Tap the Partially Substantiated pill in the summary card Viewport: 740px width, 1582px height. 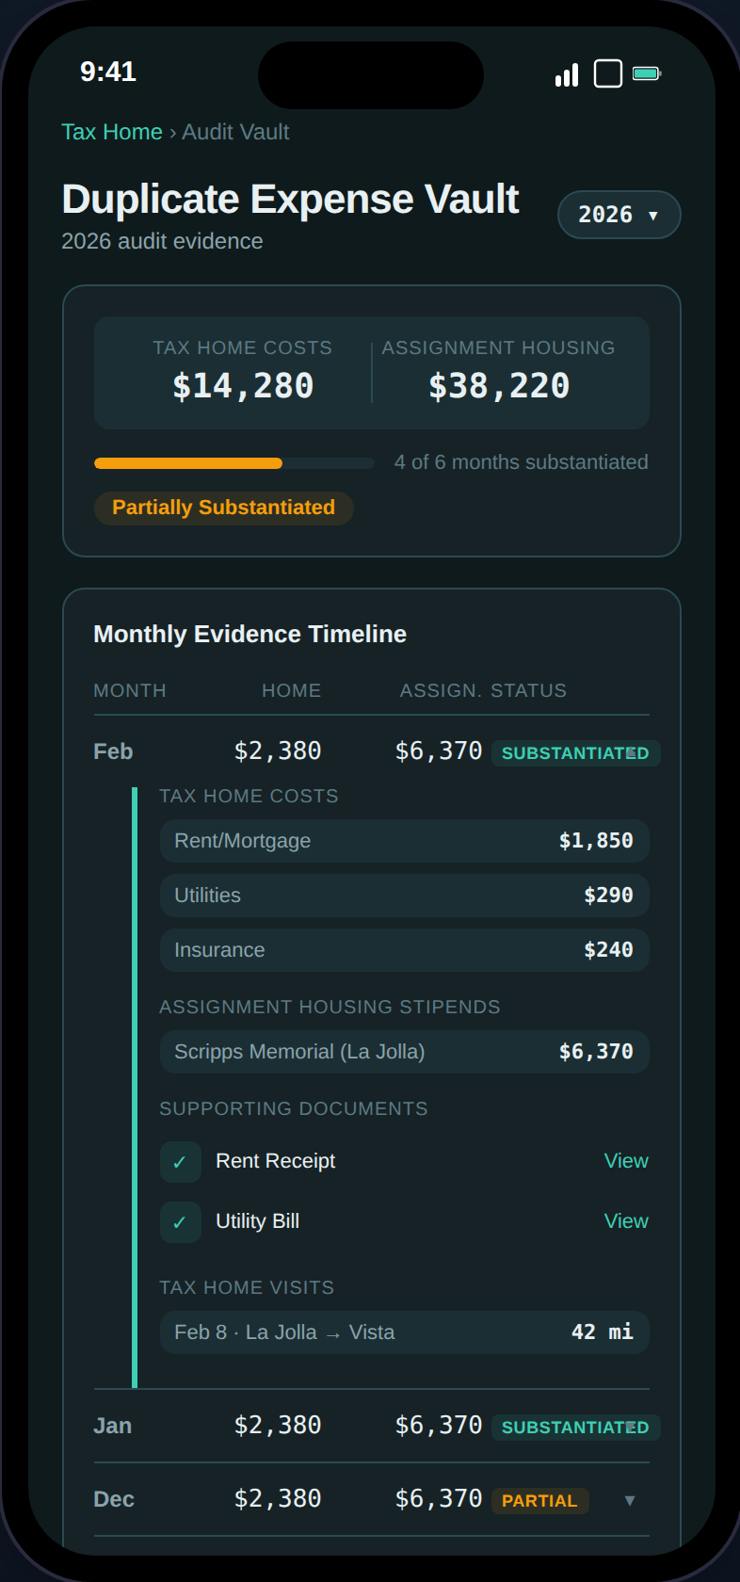coord(223,508)
